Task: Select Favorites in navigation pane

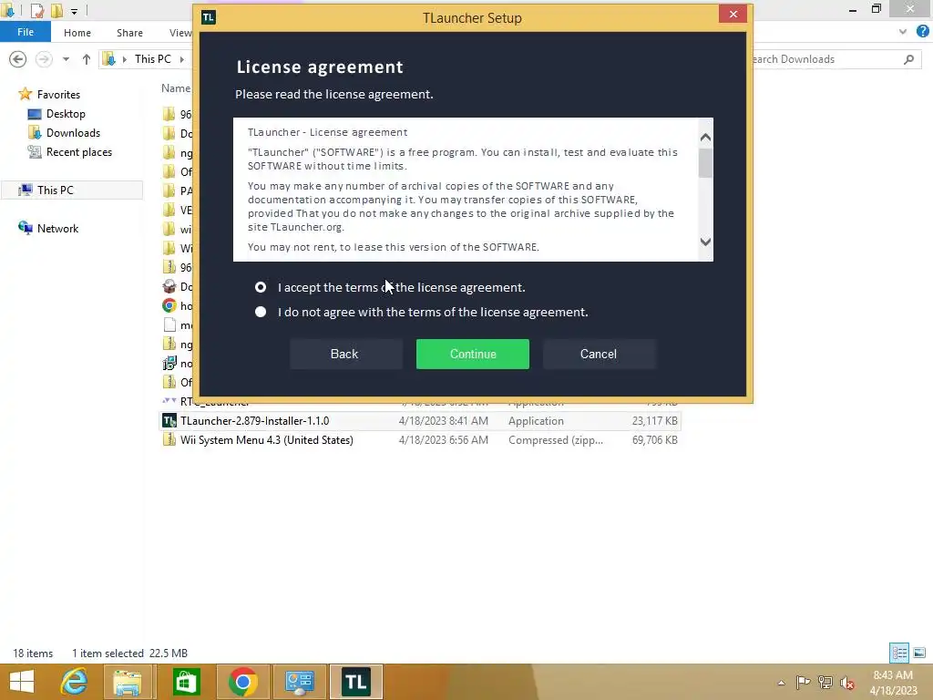Action: 58,95
